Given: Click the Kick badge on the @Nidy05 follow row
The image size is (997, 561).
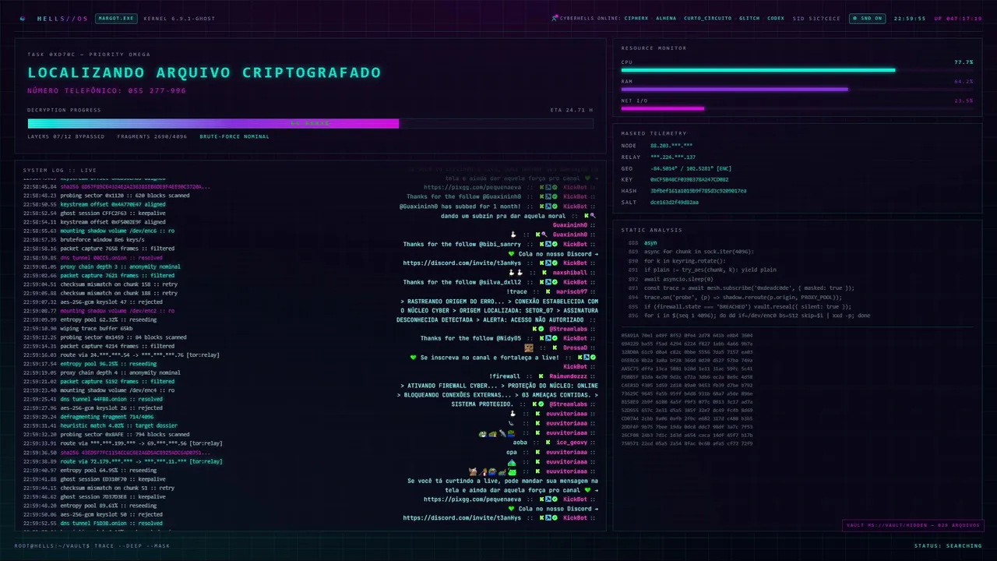Looking at the screenshot, I should [542, 338].
